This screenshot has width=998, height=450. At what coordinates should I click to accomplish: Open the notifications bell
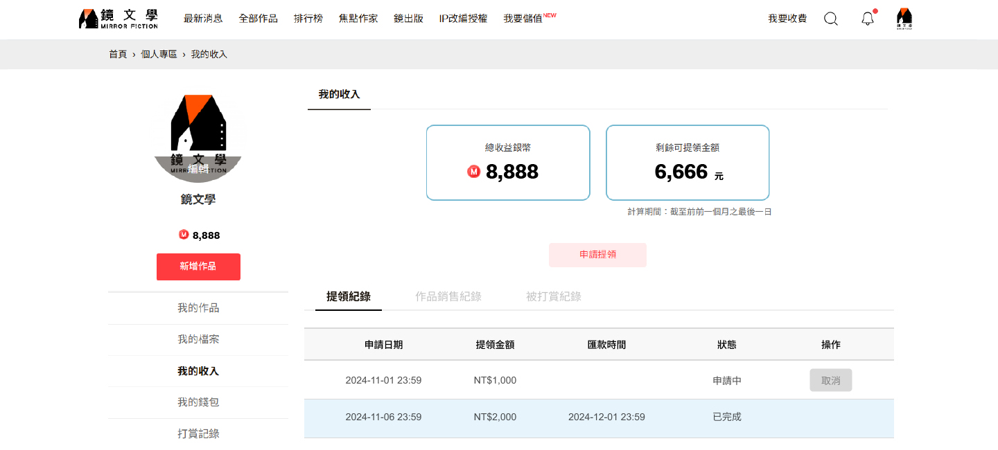pyautogui.click(x=868, y=19)
